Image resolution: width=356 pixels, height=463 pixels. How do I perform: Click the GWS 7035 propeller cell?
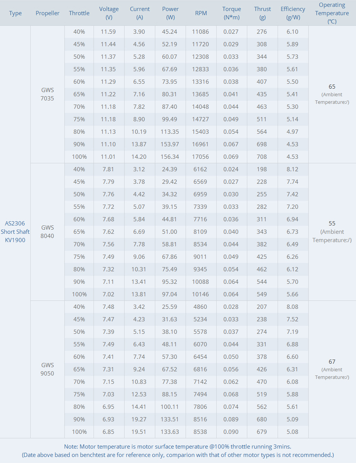(47, 94)
